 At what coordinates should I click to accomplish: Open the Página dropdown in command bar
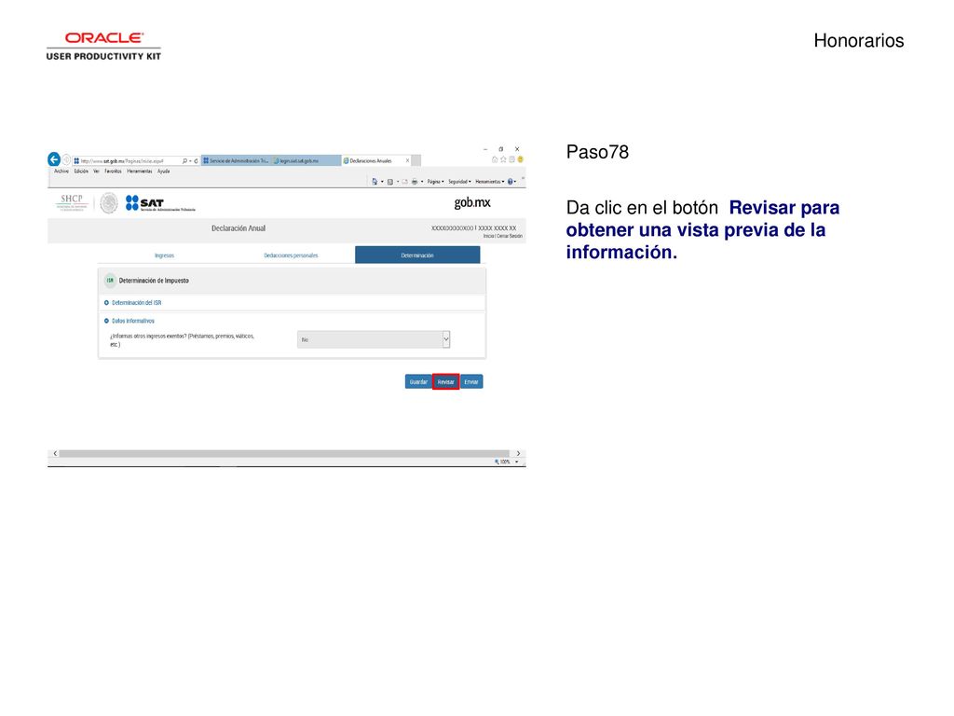click(x=436, y=182)
